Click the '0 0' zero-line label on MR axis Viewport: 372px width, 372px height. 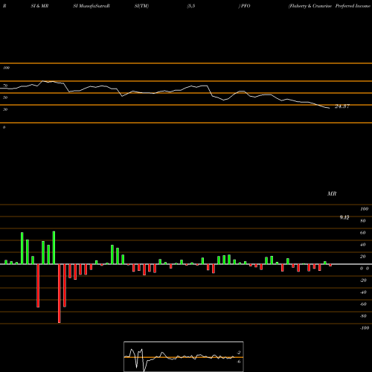point(365,269)
